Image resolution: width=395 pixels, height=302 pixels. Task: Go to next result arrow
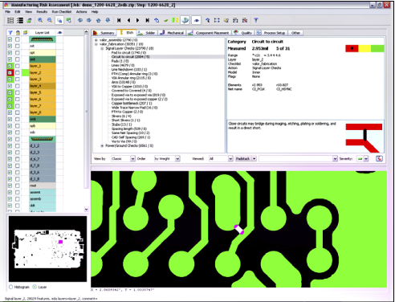138,20
